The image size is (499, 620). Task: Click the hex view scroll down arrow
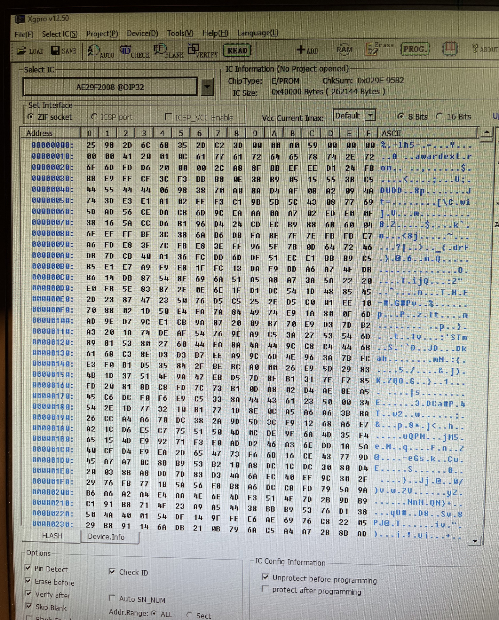pyautogui.click(x=475, y=541)
